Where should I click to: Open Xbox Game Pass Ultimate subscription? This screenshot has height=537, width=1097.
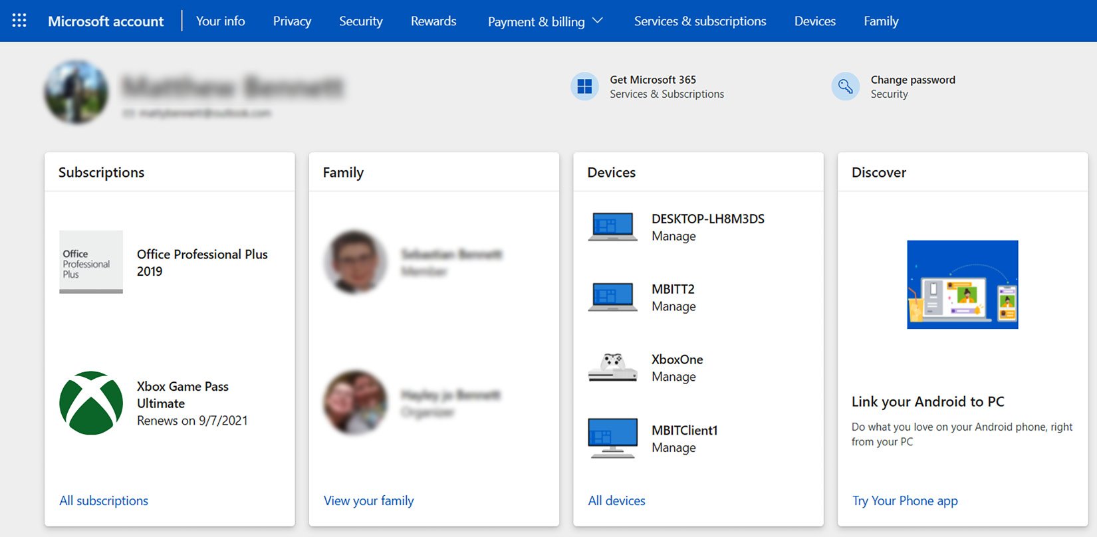pos(183,395)
